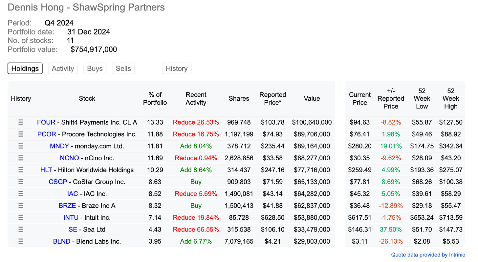Open history icon for NCNO nCino row

point(21,158)
